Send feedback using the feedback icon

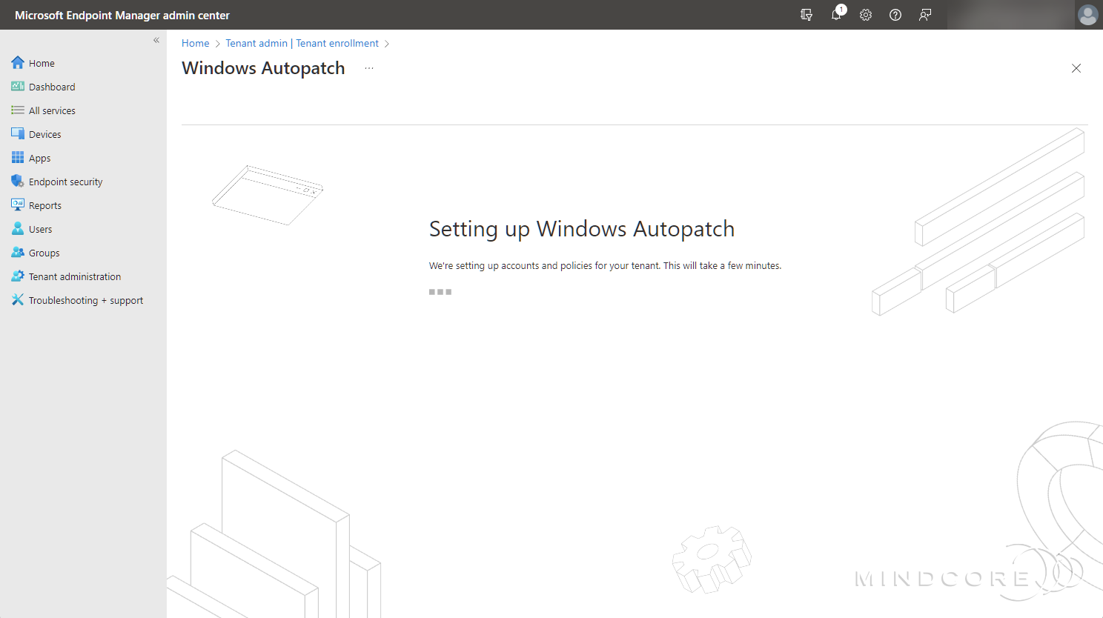(924, 15)
